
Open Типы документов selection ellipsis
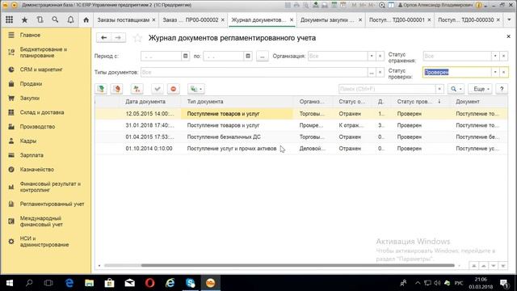pyautogui.click(x=372, y=72)
